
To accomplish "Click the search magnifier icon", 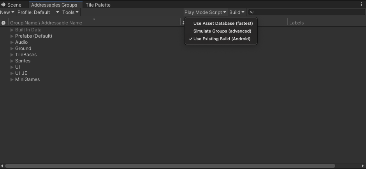I will [x=252, y=12].
